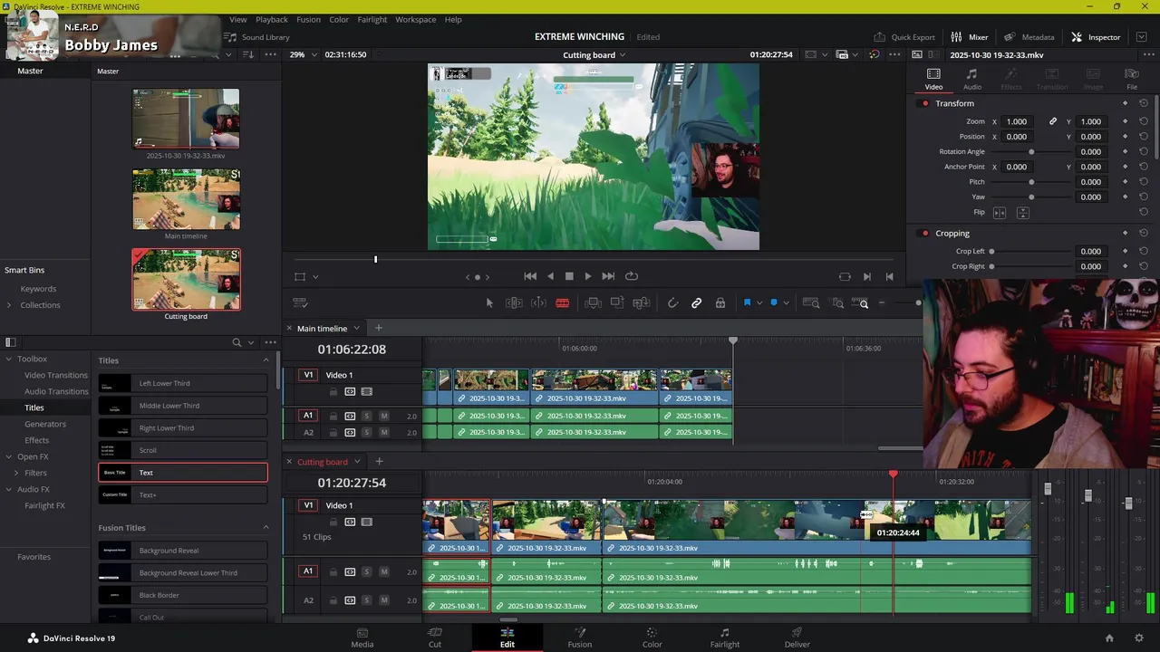Select the arrow Selection Mode tool

click(x=489, y=303)
